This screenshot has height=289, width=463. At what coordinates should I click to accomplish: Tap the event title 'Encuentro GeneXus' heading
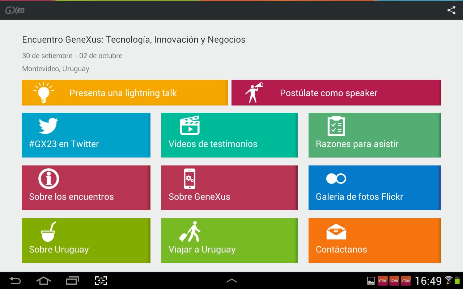coord(134,40)
